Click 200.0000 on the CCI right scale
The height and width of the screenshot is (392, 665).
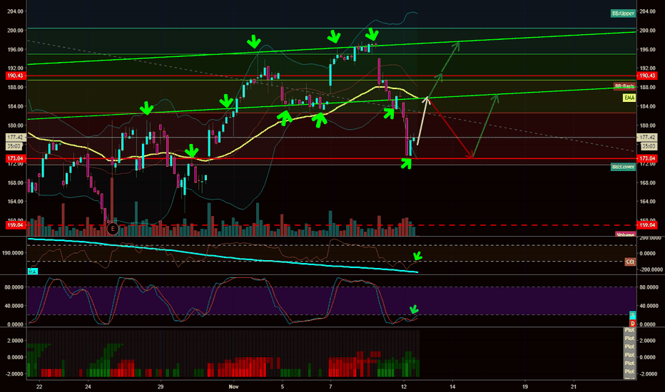pyautogui.click(x=651, y=238)
